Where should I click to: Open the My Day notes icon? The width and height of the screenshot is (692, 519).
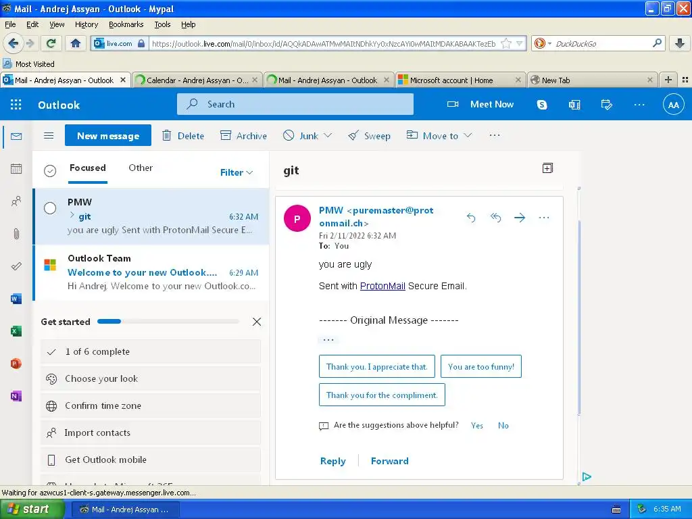coord(606,105)
